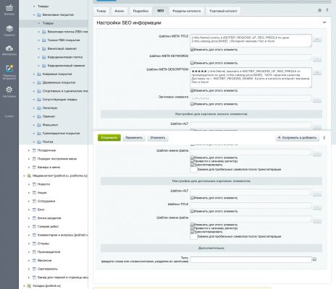Click the transliteration space replacement field for detail pictures

tap(193, 236)
